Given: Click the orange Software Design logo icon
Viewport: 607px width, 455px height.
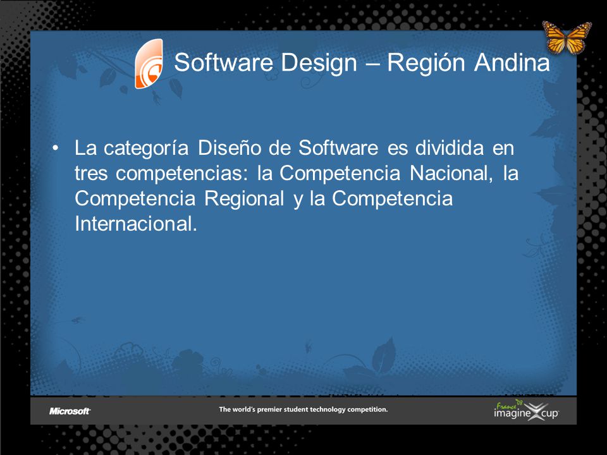Looking at the screenshot, I should click(149, 64).
